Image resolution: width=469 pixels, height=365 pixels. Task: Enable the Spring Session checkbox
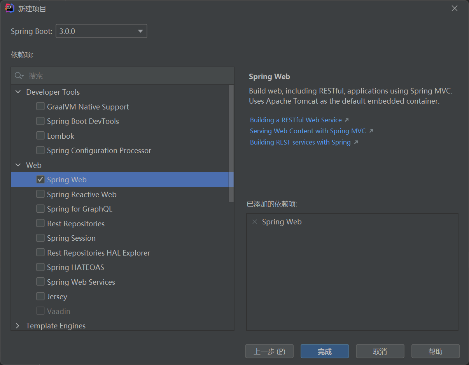click(x=40, y=238)
